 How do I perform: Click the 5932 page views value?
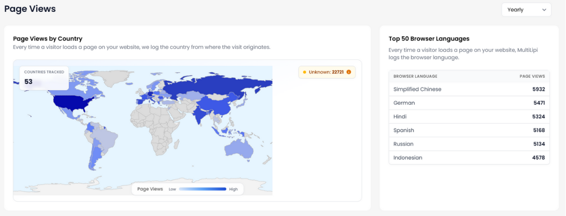pyautogui.click(x=539, y=89)
